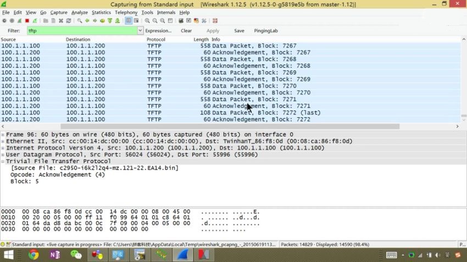Open capture file properties status icon
467x262 pixels.
(x=8, y=244)
